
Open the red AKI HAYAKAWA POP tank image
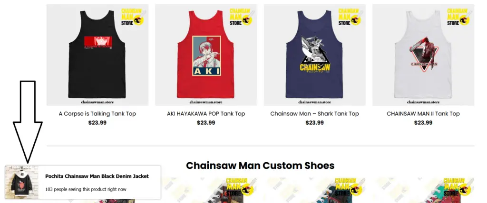[206, 55]
